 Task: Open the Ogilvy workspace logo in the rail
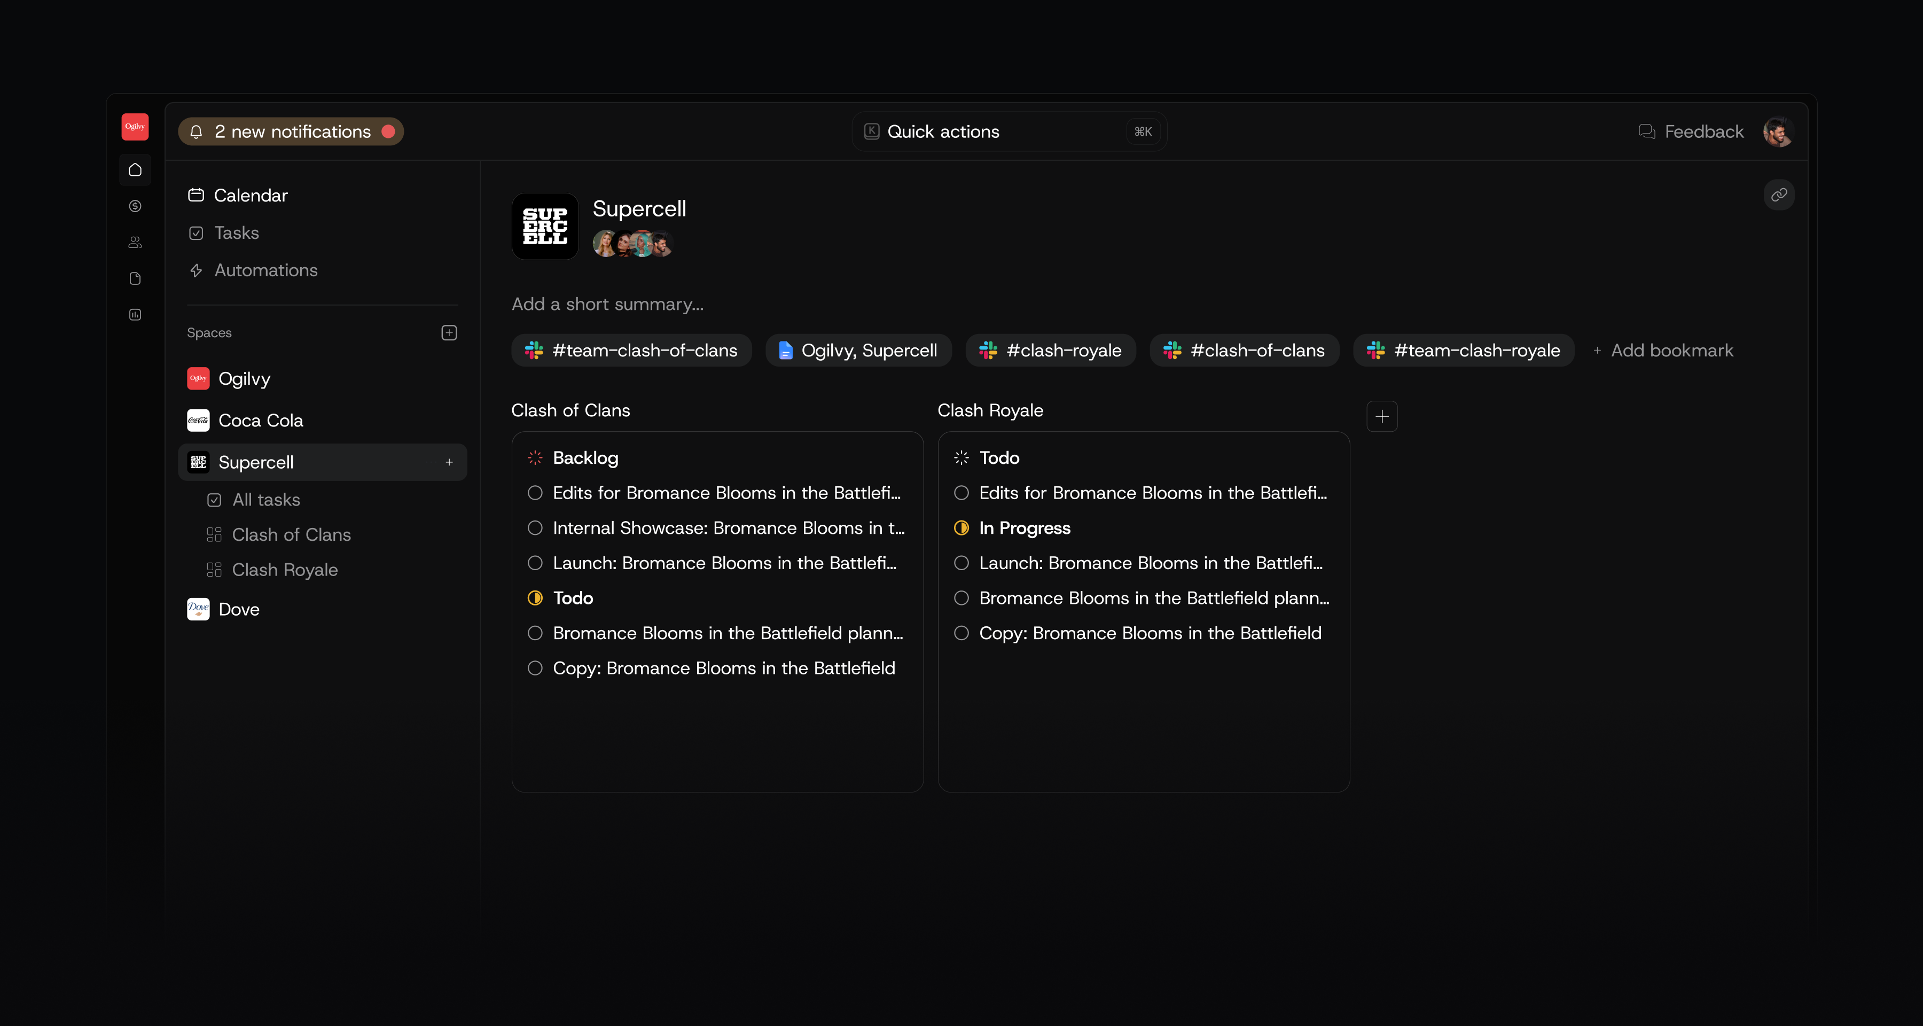click(x=135, y=127)
